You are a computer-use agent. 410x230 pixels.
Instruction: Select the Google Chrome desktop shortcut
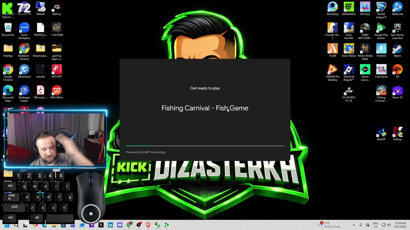tap(8, 73)
